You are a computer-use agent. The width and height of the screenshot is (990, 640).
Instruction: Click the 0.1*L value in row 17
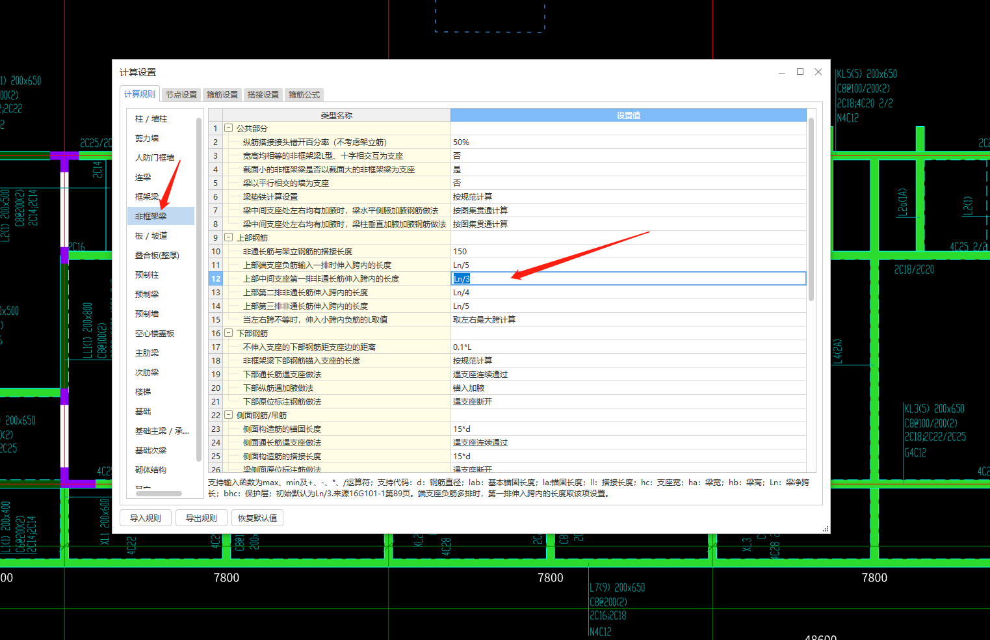tap(629, 347)
